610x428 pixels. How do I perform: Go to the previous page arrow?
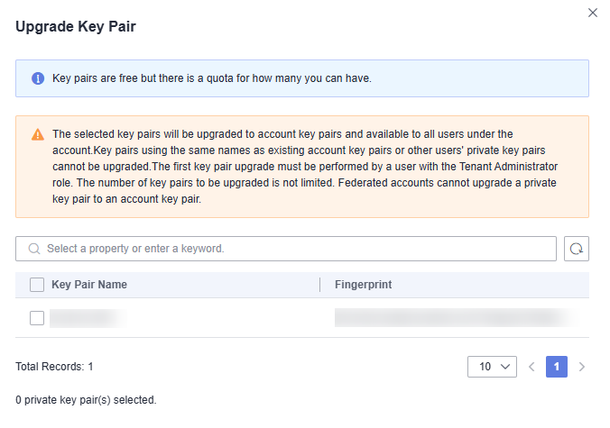click(x=531, y=367)
